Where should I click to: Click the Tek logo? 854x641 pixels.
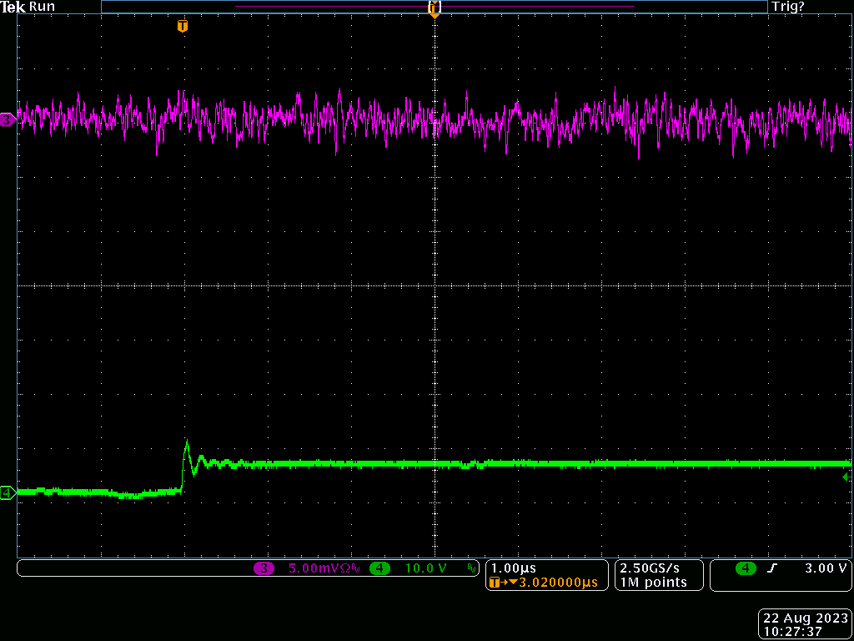click(x=13, y=7)
